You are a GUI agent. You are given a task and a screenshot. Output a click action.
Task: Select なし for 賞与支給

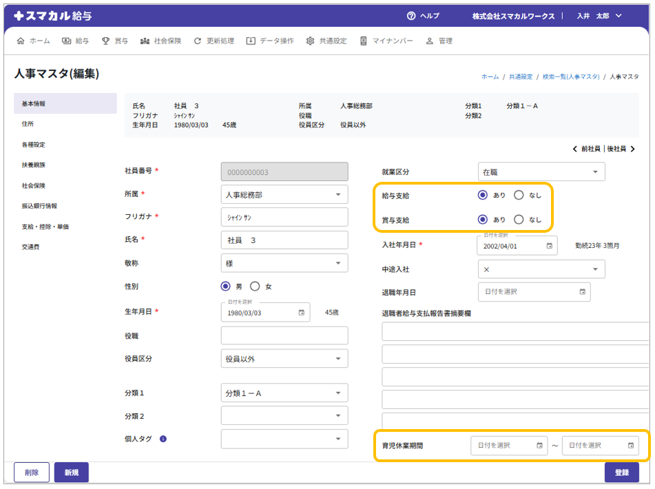tap(519, 220)
